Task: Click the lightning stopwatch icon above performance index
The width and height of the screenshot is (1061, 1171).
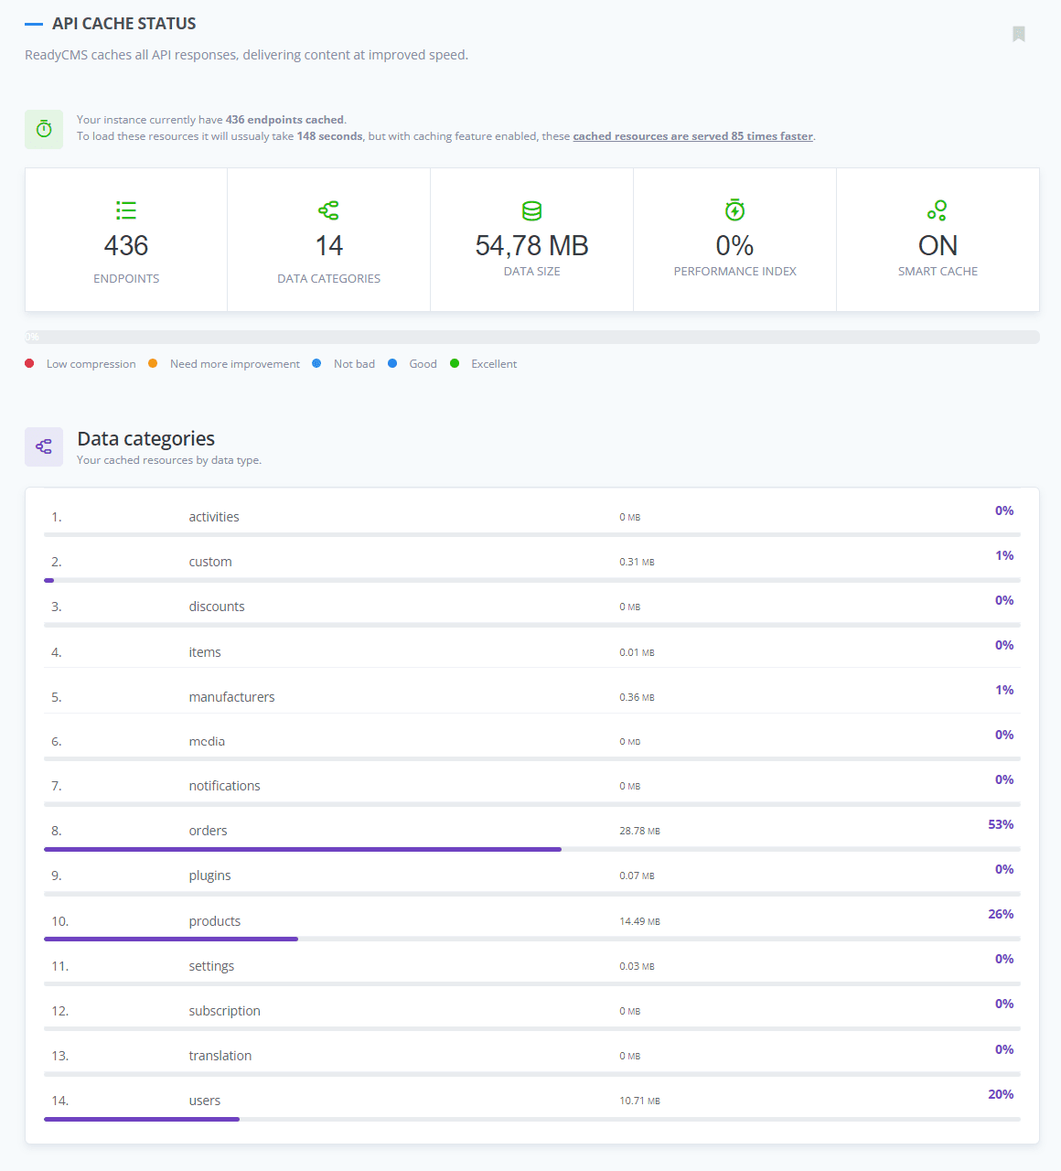Action: tap(735, 210)
